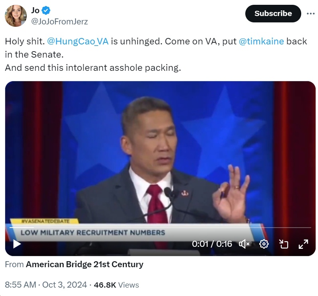Click the display name Jo
Image resolution: width=318 pixels, height=296 pixels.
coord(35,10)
